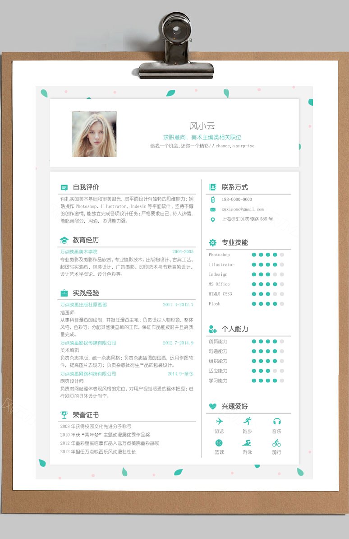Click the bicycle icon above 骑行
This screenshot has width=349, height=539.
point(276,443)
